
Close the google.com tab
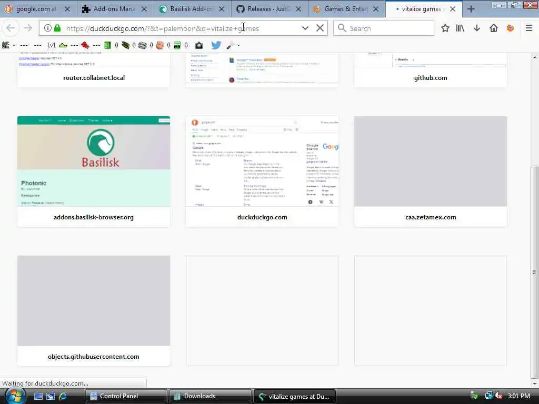click(x=67, y=9)
